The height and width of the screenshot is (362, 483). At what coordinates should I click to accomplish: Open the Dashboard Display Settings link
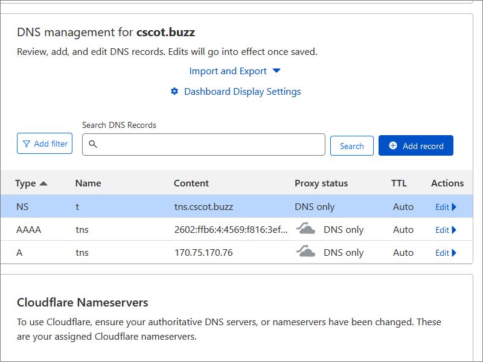242,91
